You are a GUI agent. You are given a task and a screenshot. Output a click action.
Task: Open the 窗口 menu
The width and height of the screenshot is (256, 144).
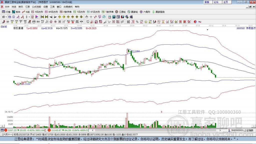pyautogui.click(x=59, y=7)
